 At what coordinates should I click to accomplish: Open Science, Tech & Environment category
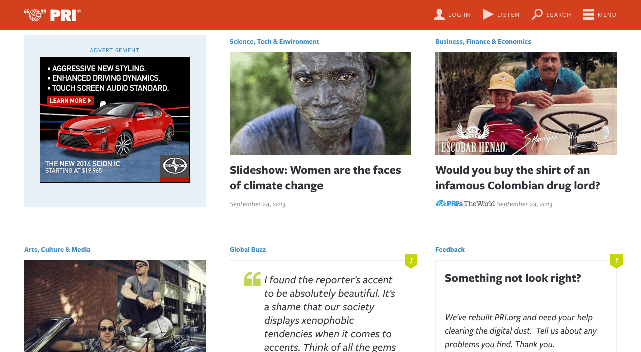274,42
